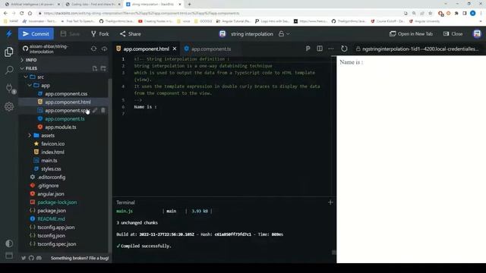Screen dimensions: 486x273
Task: Click the project visibility lock dropdown
Action: [284, 33]
